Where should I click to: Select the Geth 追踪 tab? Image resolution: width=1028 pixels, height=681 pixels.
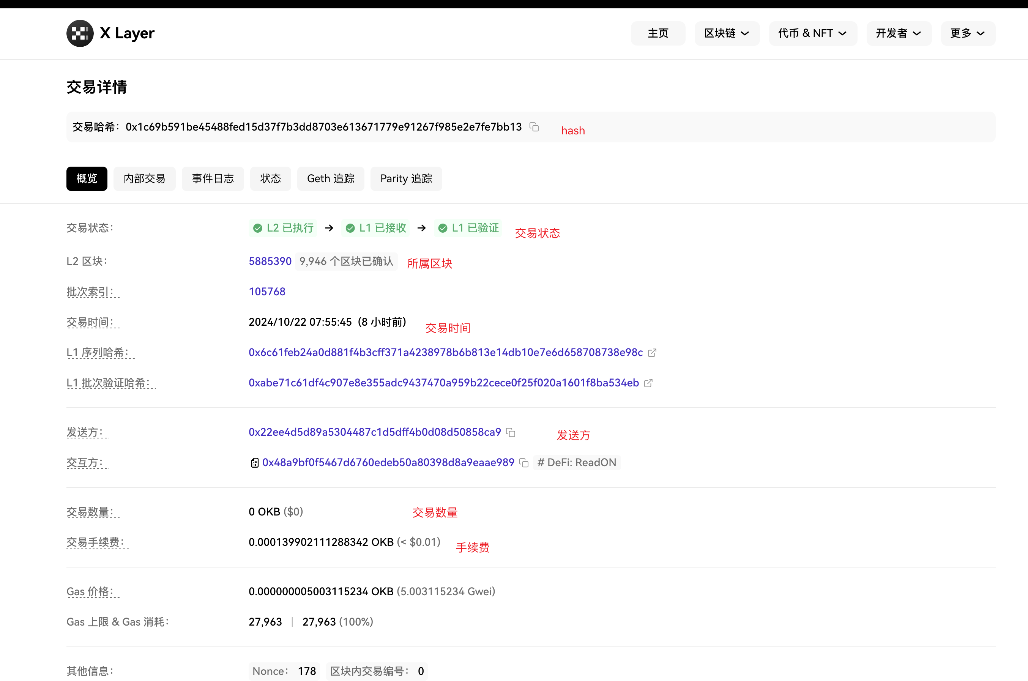(x=331, y=178)
